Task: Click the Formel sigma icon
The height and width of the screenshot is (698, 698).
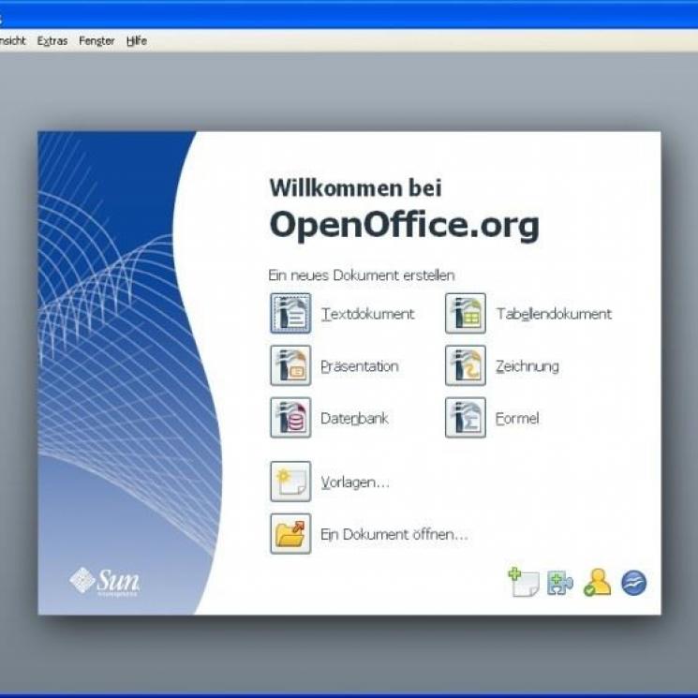Action: pos(466,418)
